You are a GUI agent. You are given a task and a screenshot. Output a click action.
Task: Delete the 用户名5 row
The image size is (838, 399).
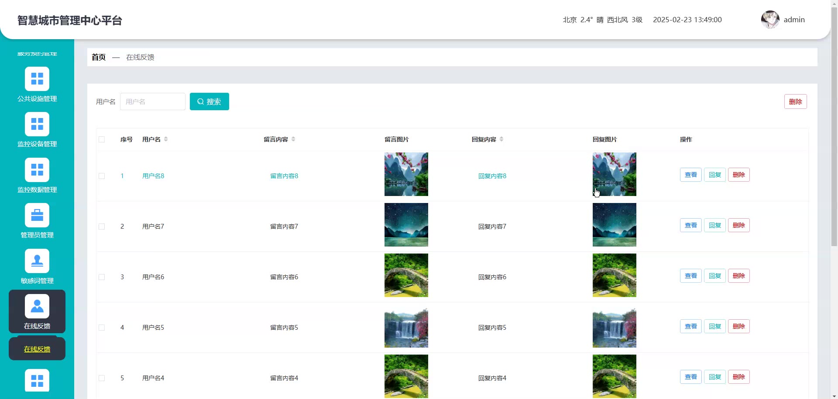point(738,326)
